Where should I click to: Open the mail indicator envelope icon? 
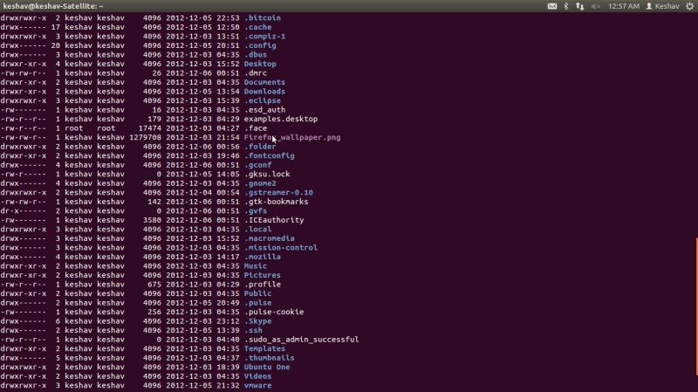coord(552,6)
